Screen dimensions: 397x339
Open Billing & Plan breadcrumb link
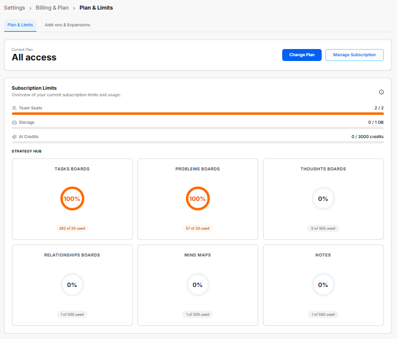[x=52, y=8]
